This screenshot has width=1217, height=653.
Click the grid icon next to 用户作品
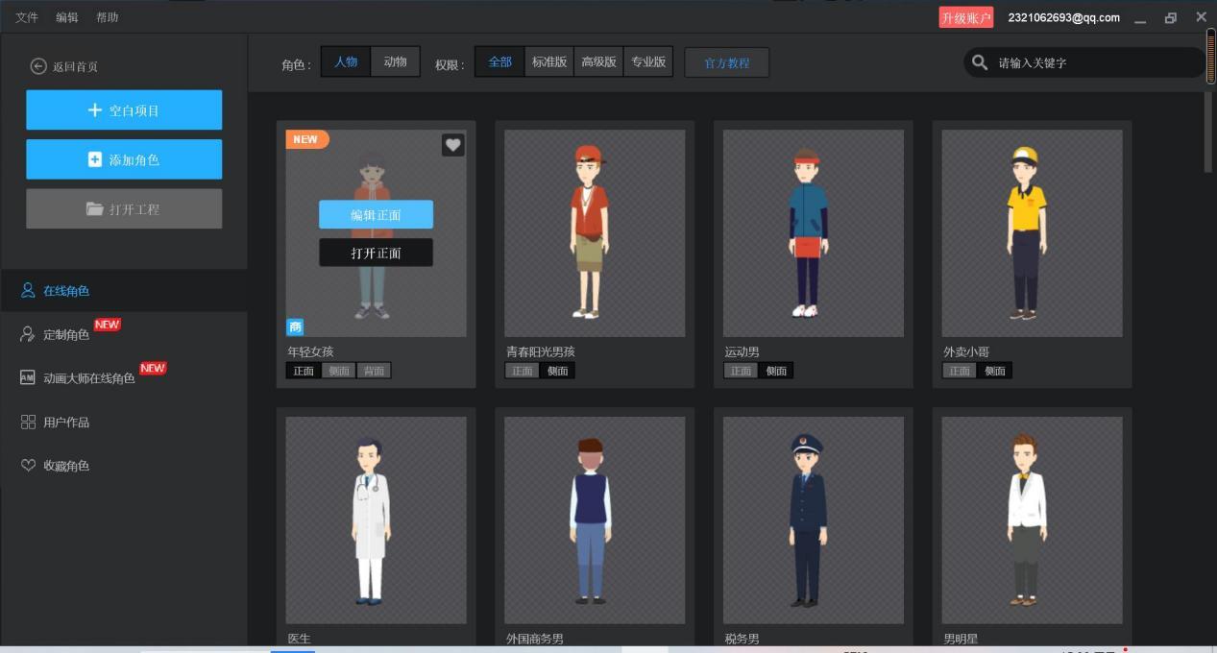point(28,422)
